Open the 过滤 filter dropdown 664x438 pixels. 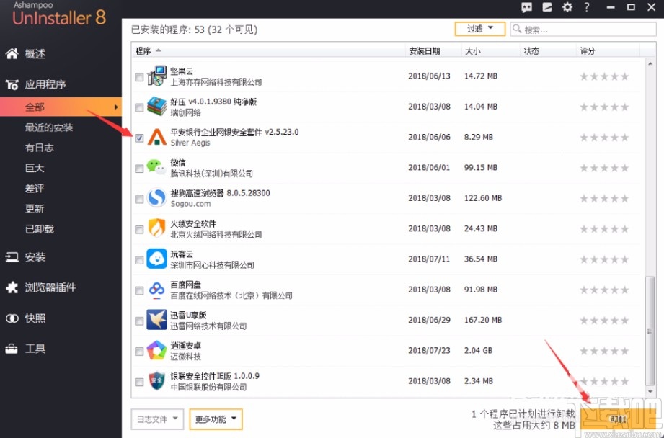coord(479,29)
